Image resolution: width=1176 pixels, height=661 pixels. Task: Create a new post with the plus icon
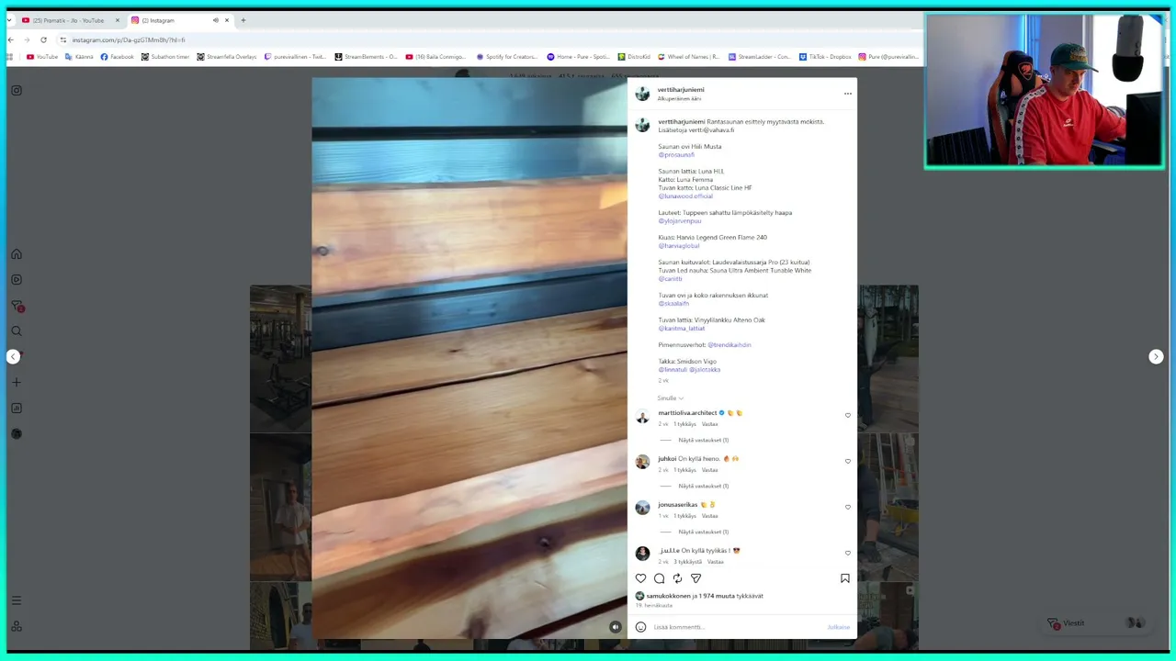point(17,382)
